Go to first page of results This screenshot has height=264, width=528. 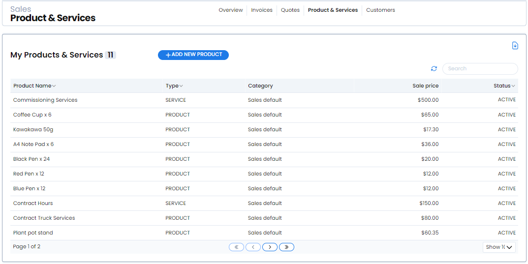click(236, 247)
